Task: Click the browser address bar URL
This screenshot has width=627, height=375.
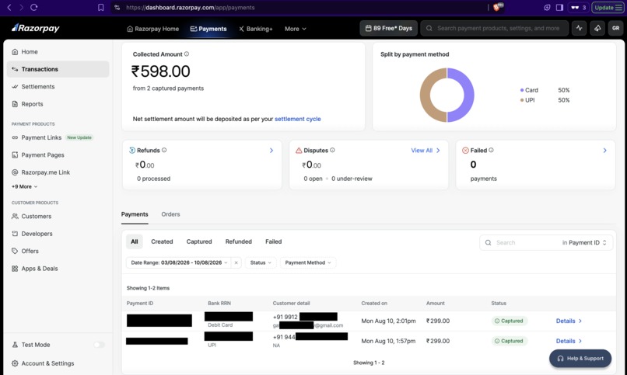Action: point(191,7)
